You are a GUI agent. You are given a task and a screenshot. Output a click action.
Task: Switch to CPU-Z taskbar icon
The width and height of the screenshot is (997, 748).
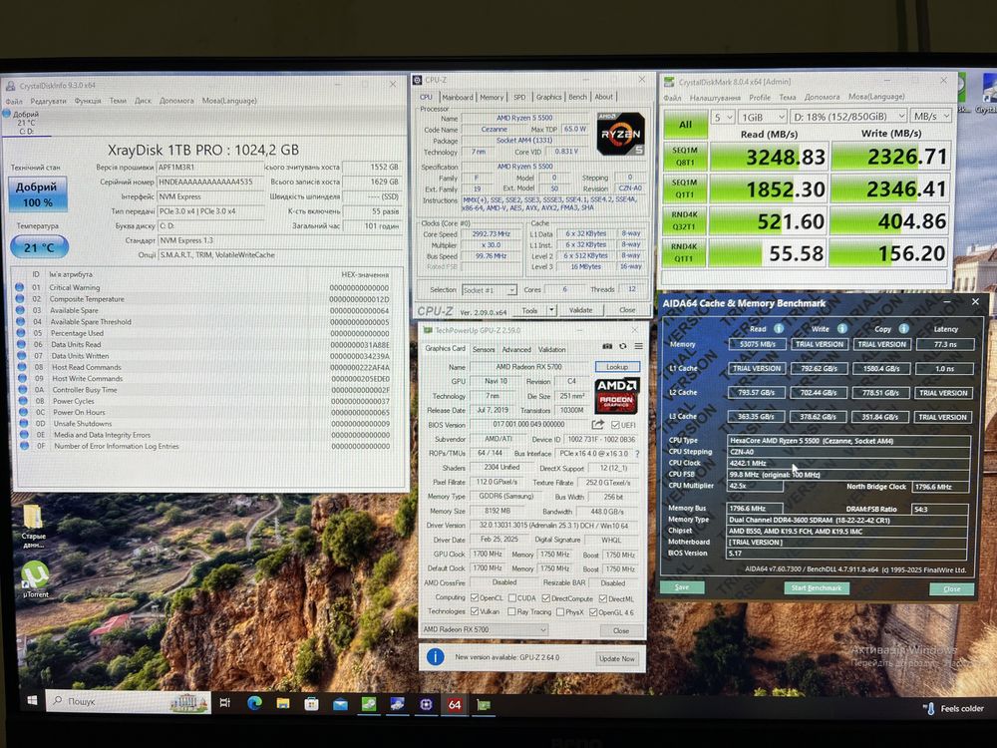[x=426, y=705]
